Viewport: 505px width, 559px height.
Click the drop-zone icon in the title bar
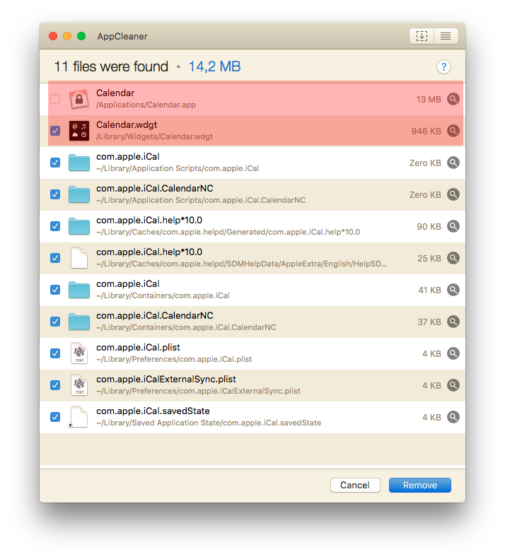(x=422, y=36)
